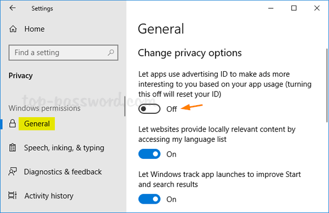Click the right-side vertical scrollbar

coord(327,85)
